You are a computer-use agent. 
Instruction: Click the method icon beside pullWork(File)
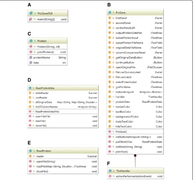click(x=110, y=142)
